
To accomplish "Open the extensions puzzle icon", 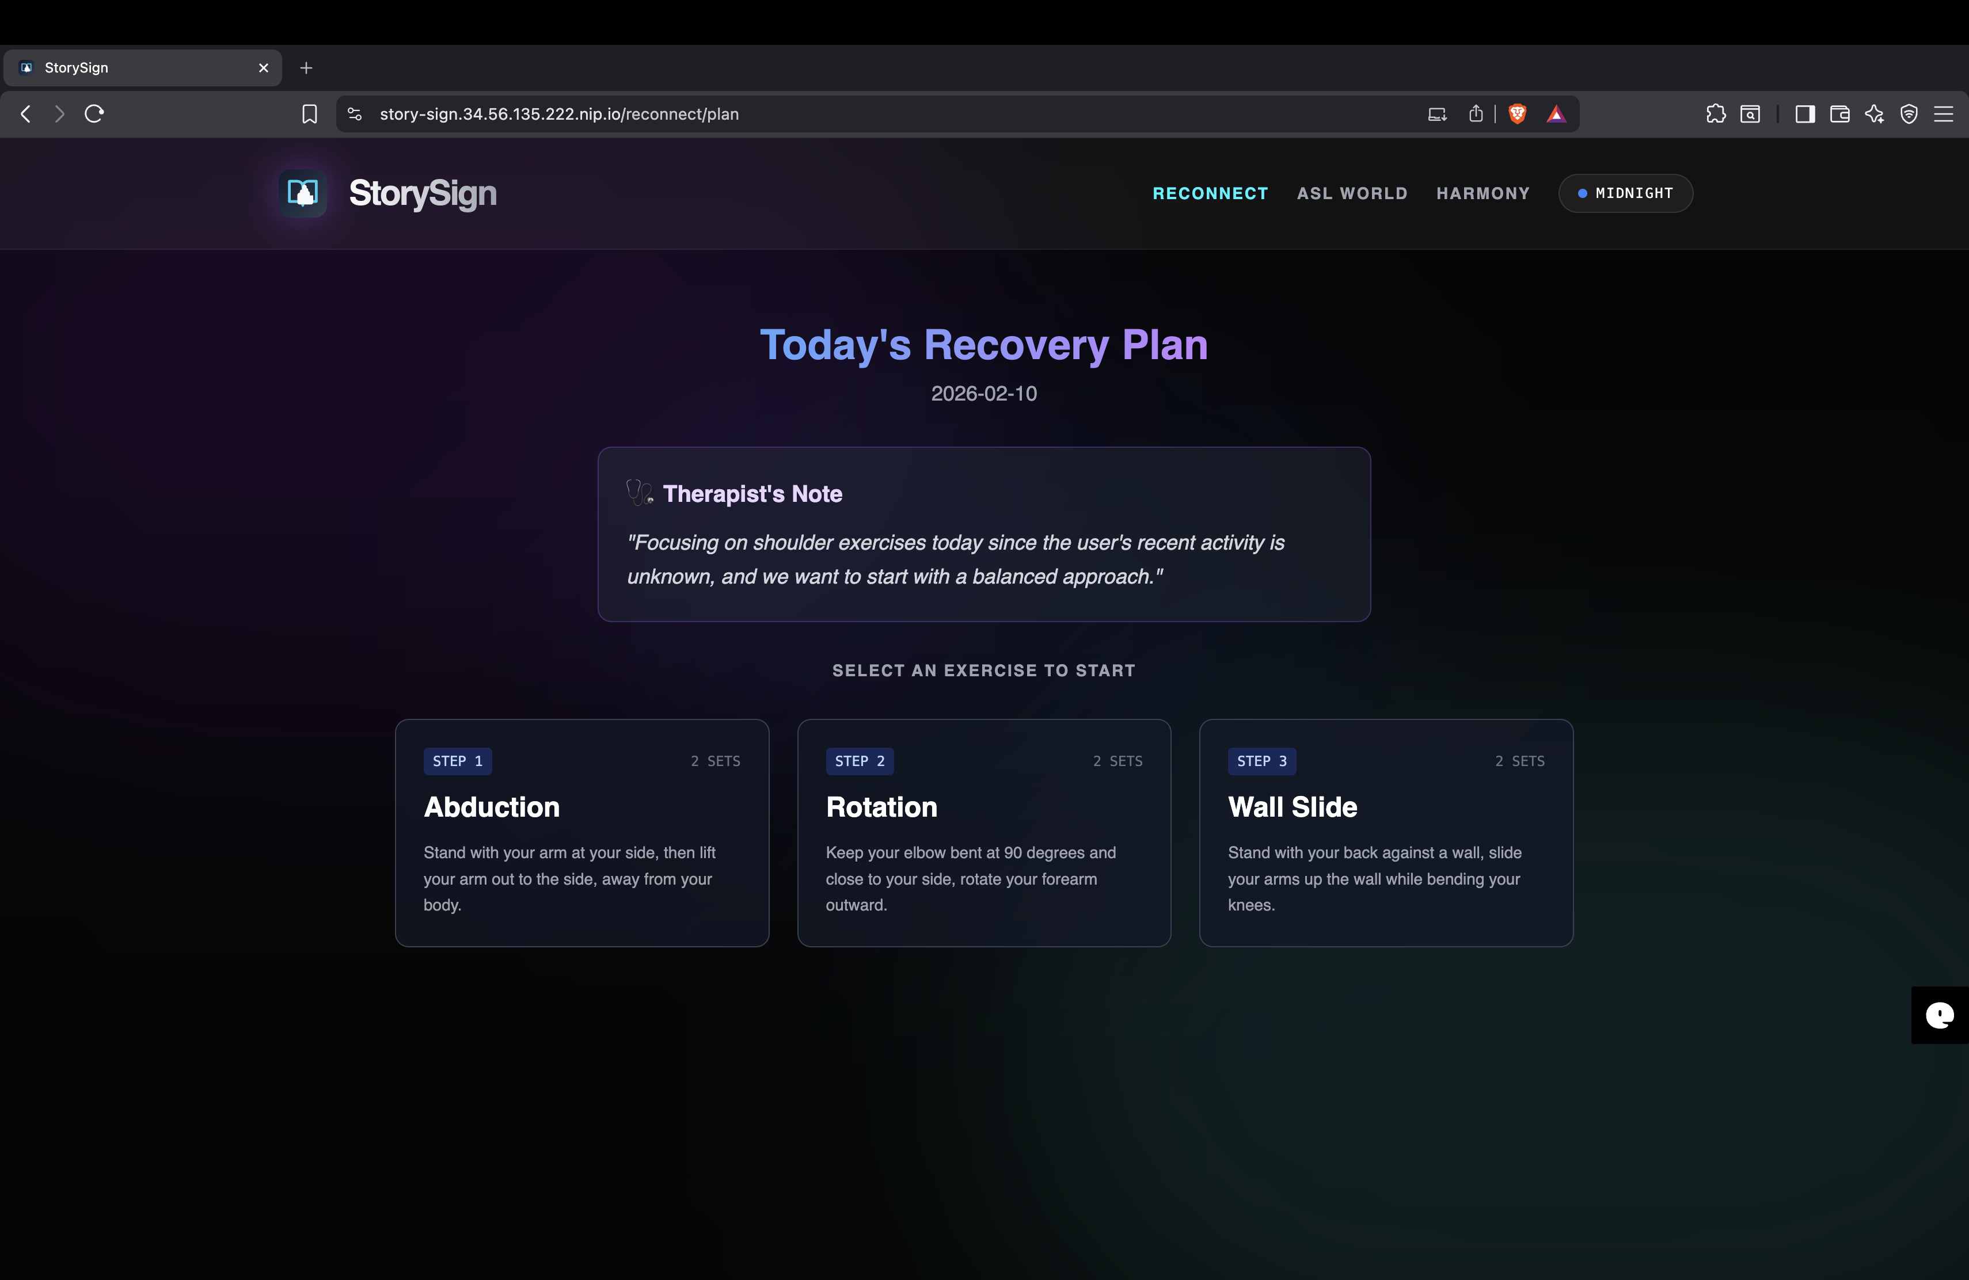I will 1716,114.
